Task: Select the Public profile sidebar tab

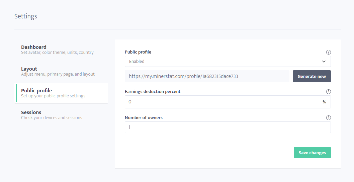Action: [x=61, y=93]
